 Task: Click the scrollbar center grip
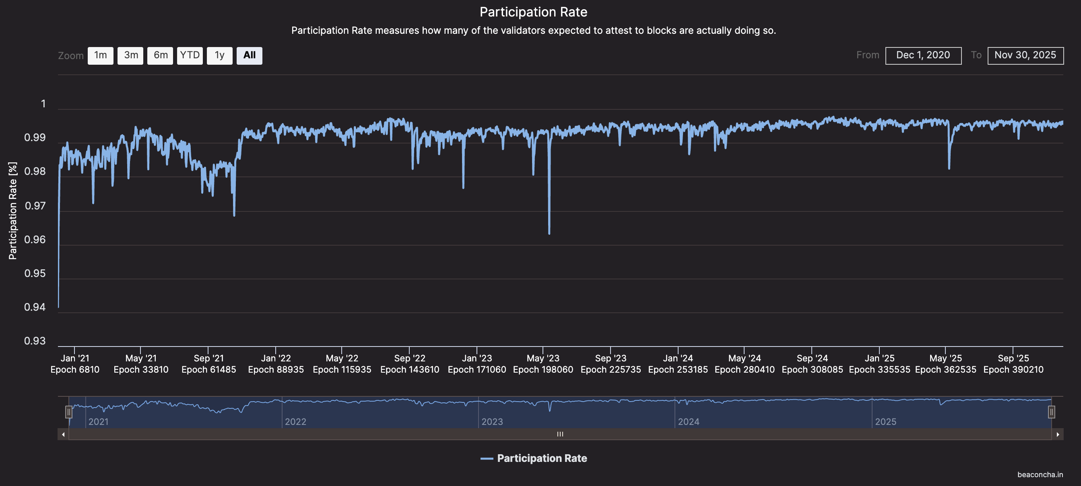[560, 435]
